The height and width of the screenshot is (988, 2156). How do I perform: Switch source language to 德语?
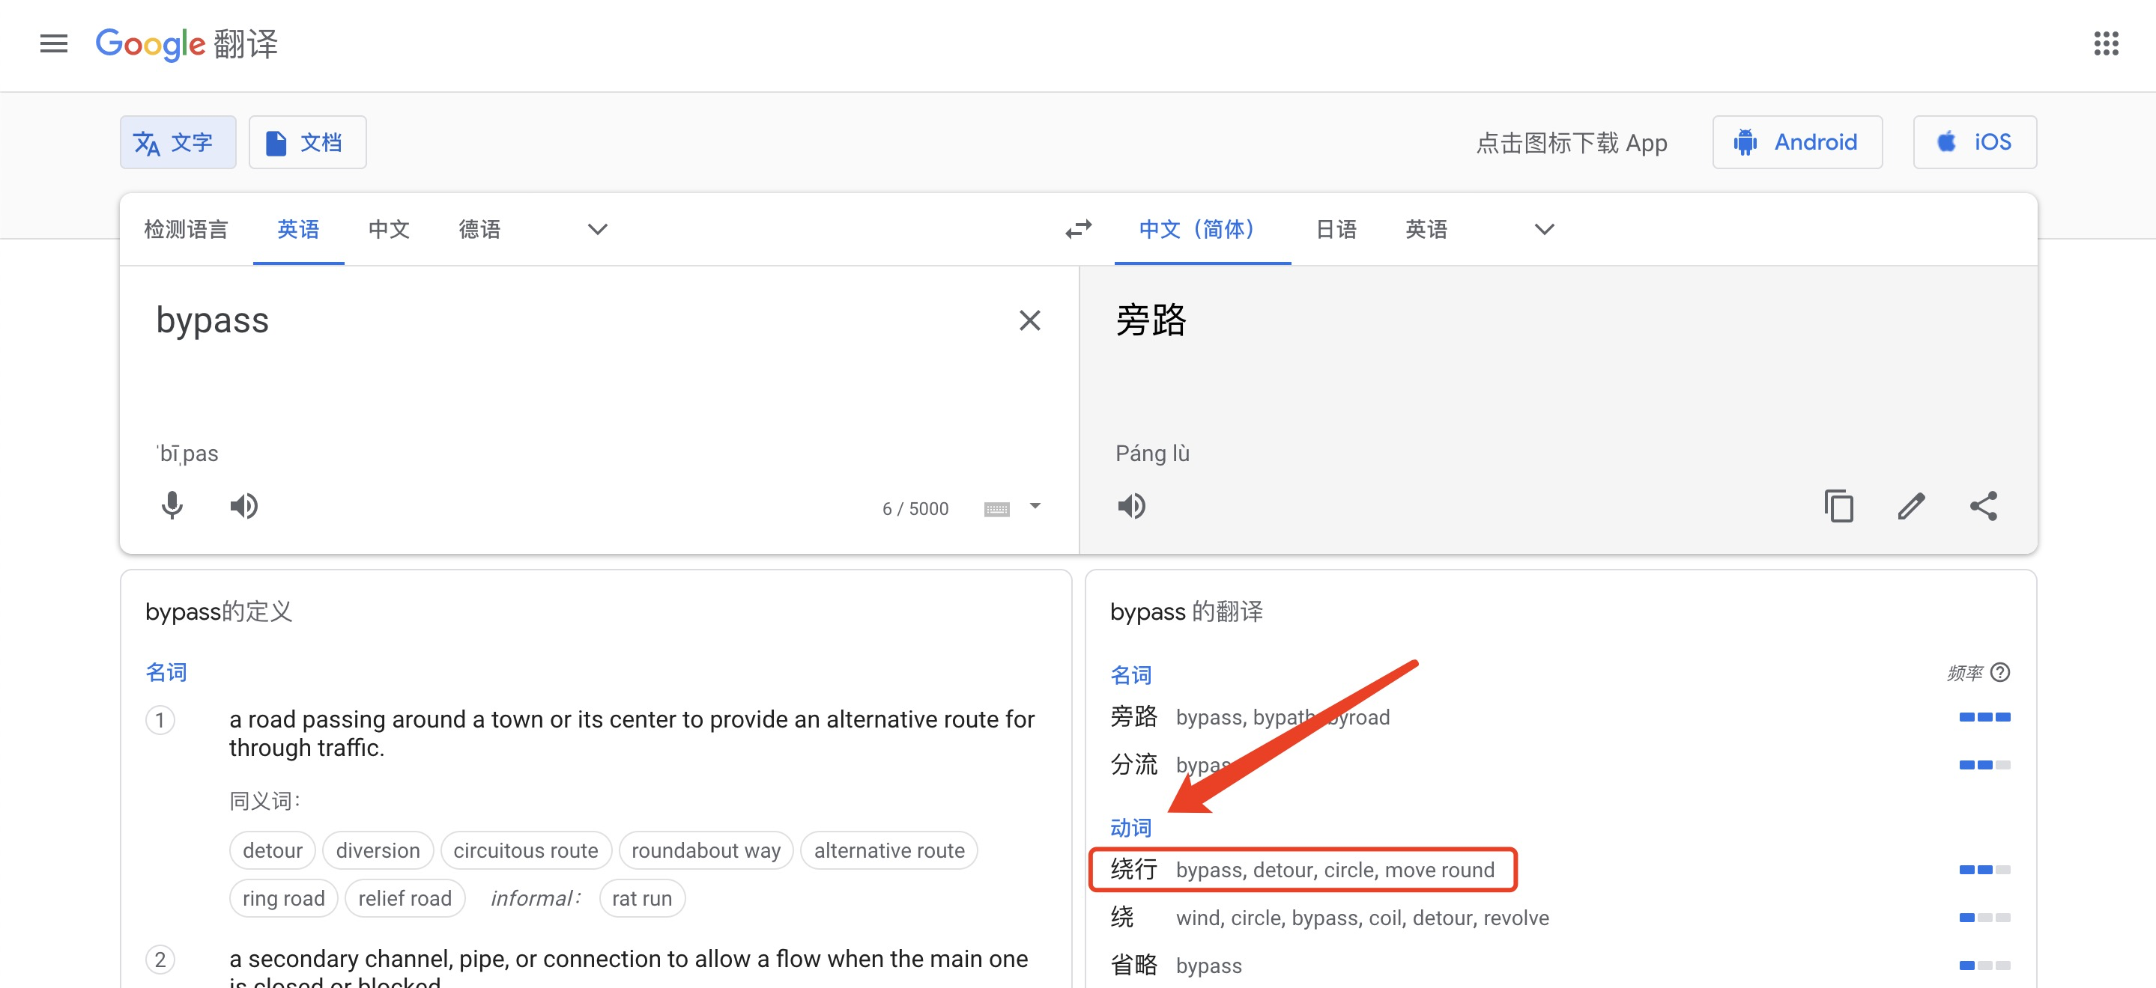click(479, 229)
